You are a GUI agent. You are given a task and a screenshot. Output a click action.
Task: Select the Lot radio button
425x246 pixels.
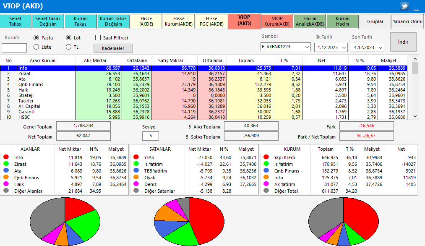68,38
